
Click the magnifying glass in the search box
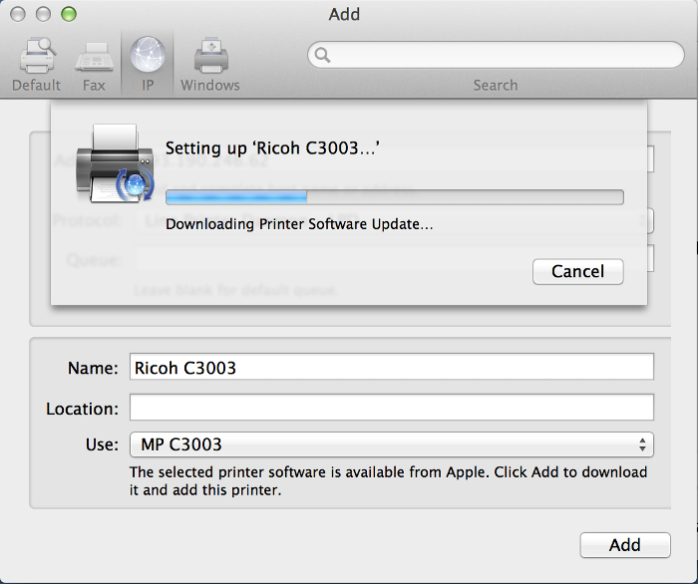[322, 56]
